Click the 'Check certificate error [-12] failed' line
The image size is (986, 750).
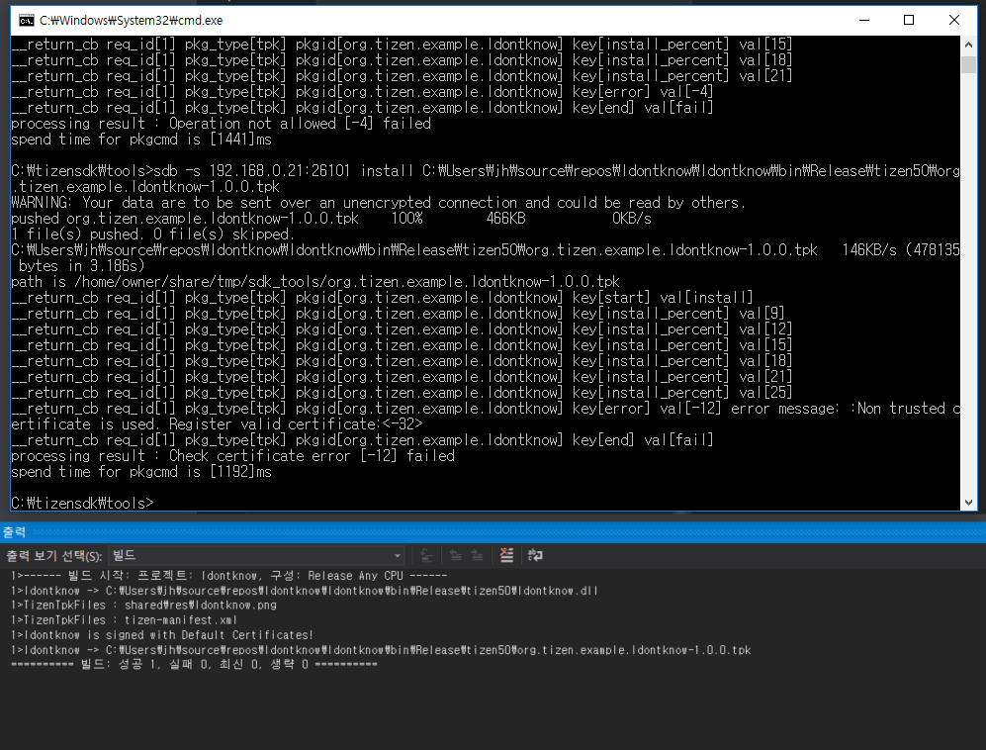pyautogui.click(x=232, y=456)
